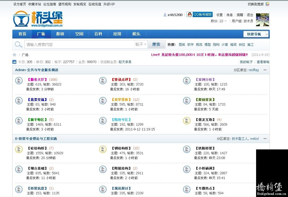Viewport: 288px width, 197px height.
Task: Click hot search term 规范
Action: [x=199, y=44]
